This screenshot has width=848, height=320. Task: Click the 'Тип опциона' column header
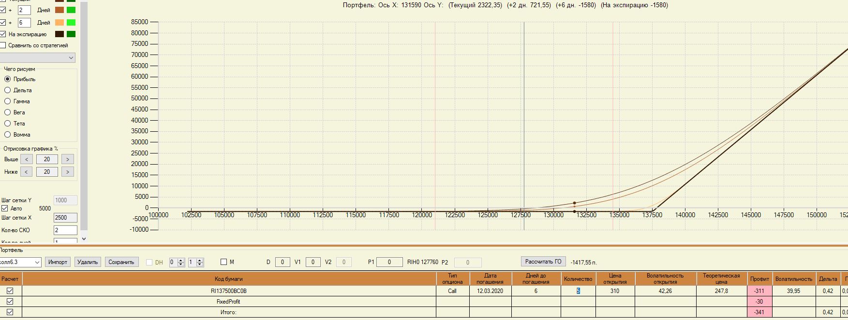452,279
